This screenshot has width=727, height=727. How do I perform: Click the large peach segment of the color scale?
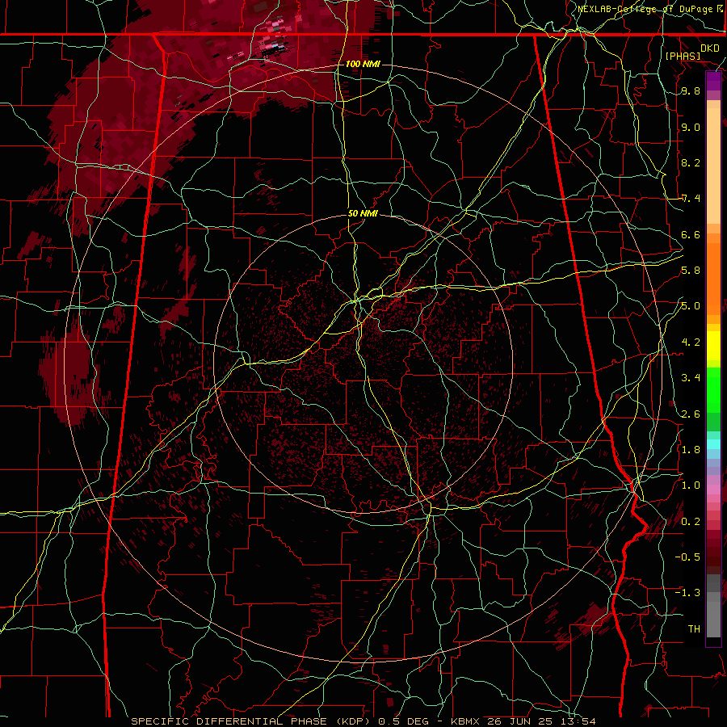[713, 166]
